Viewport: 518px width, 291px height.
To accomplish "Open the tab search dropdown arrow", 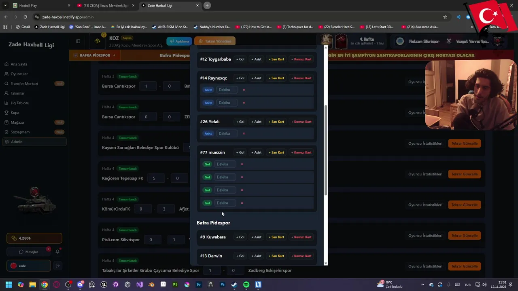I will pyautogui.click(x=5, y=5).
